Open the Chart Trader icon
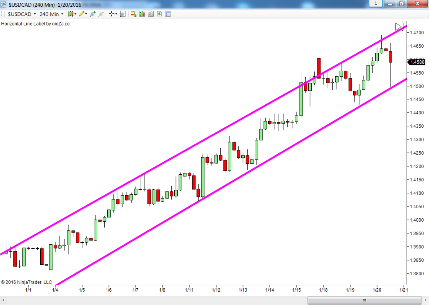429x305 pixels. click(134, 14)
